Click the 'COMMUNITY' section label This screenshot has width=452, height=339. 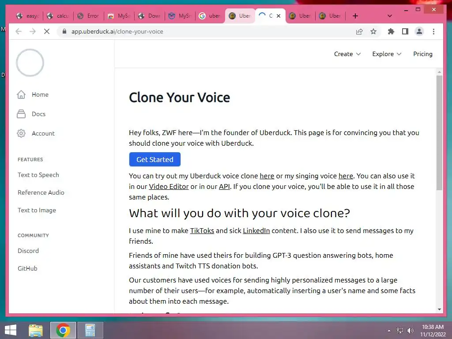(33, 235)
